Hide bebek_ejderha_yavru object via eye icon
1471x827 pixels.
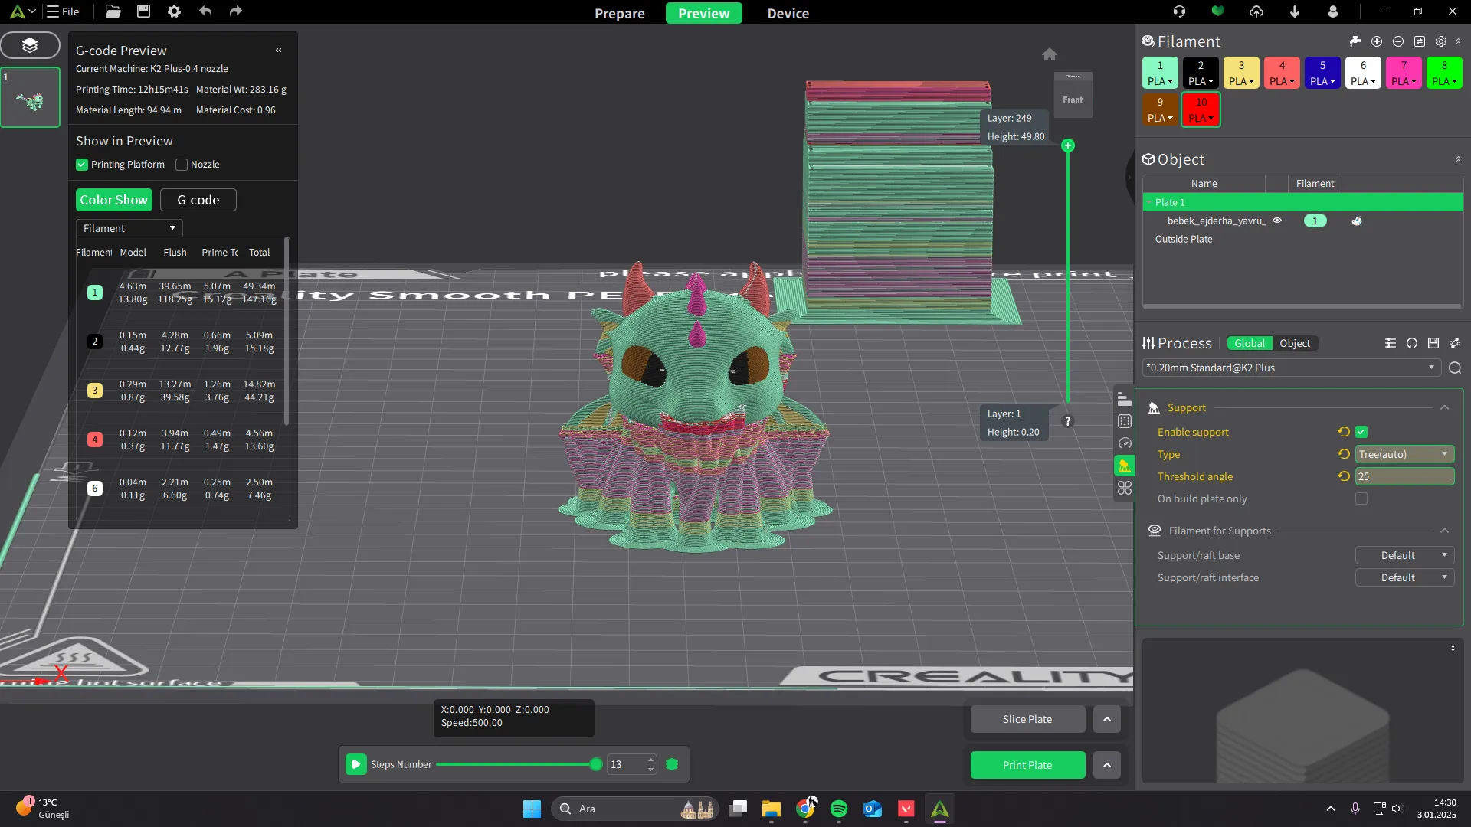[x=1277, y=221]
